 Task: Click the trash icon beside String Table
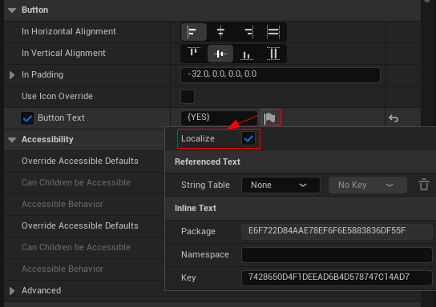424,185
